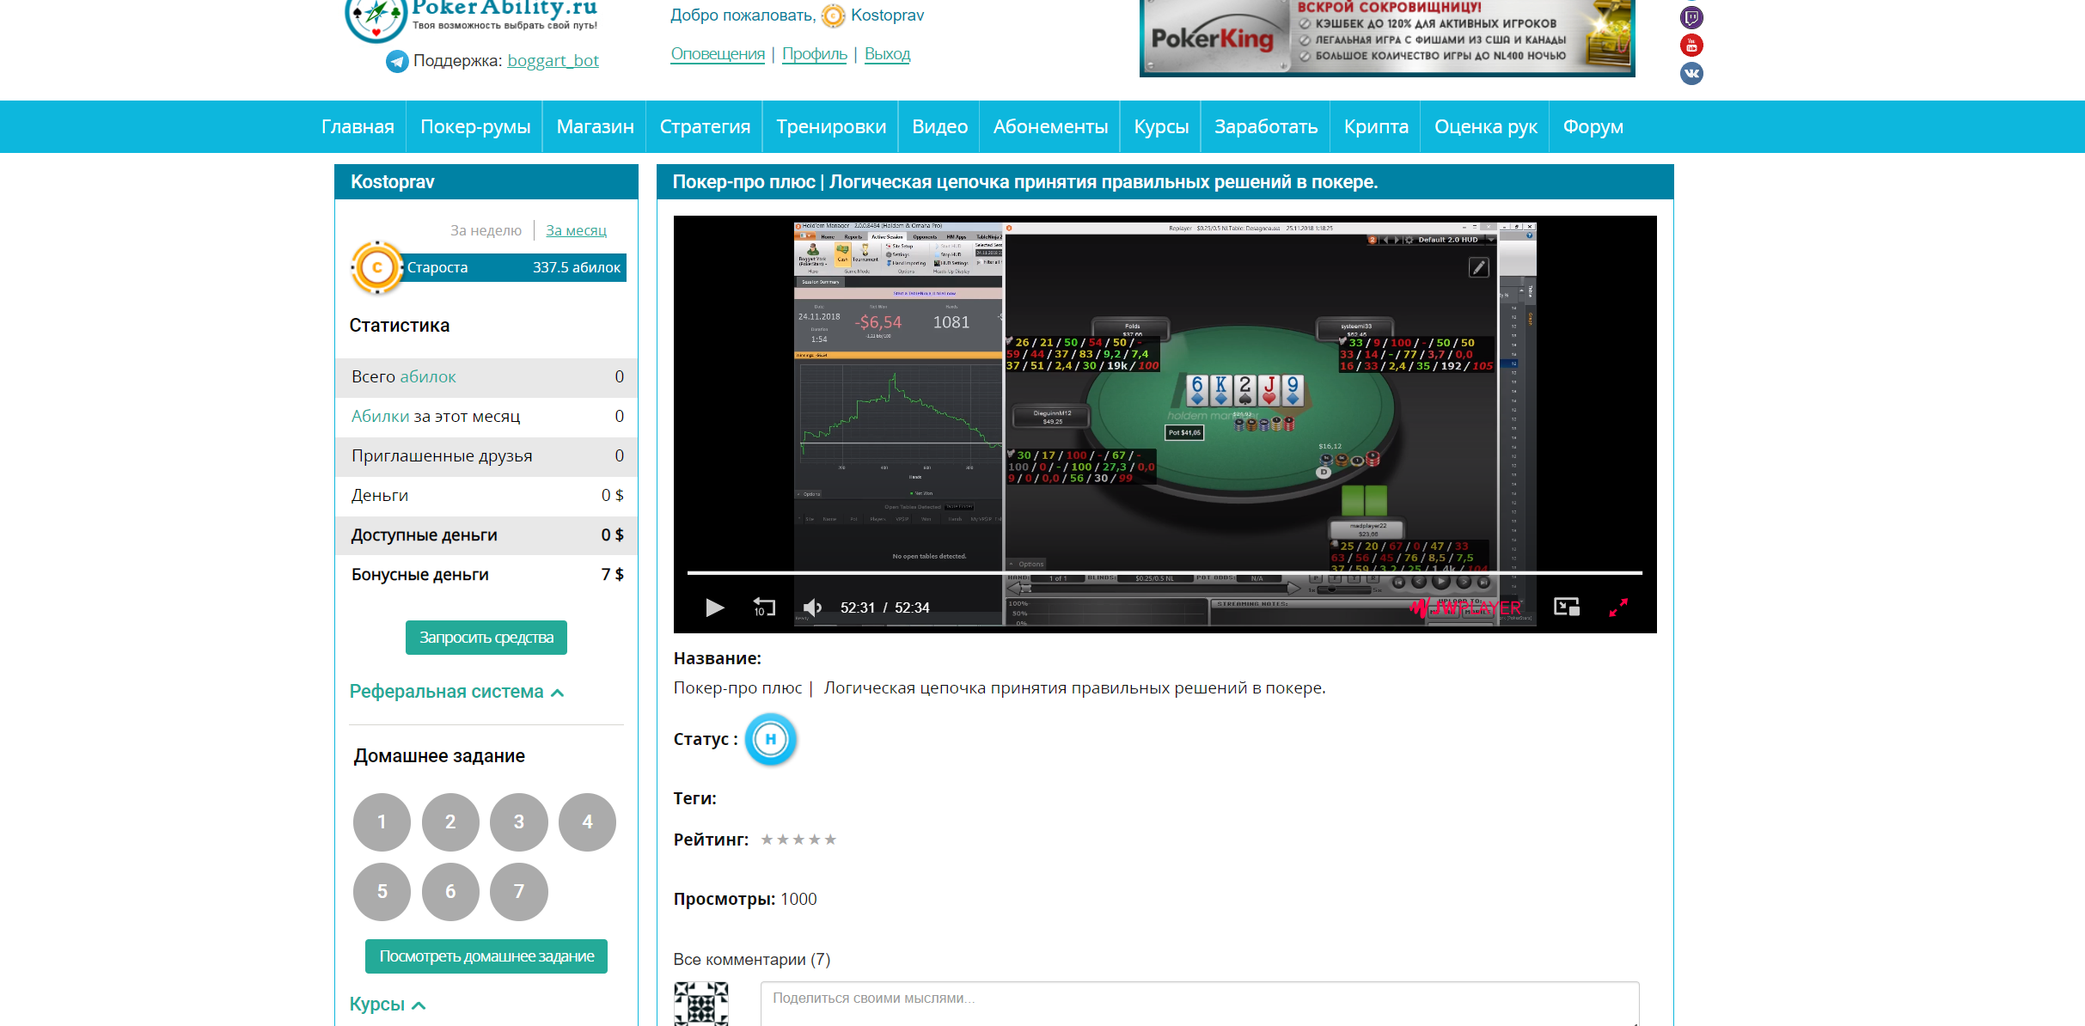Play the video with the play button
The height and width of the screenshot is (1026, 2085).
[x=714, y=608]
